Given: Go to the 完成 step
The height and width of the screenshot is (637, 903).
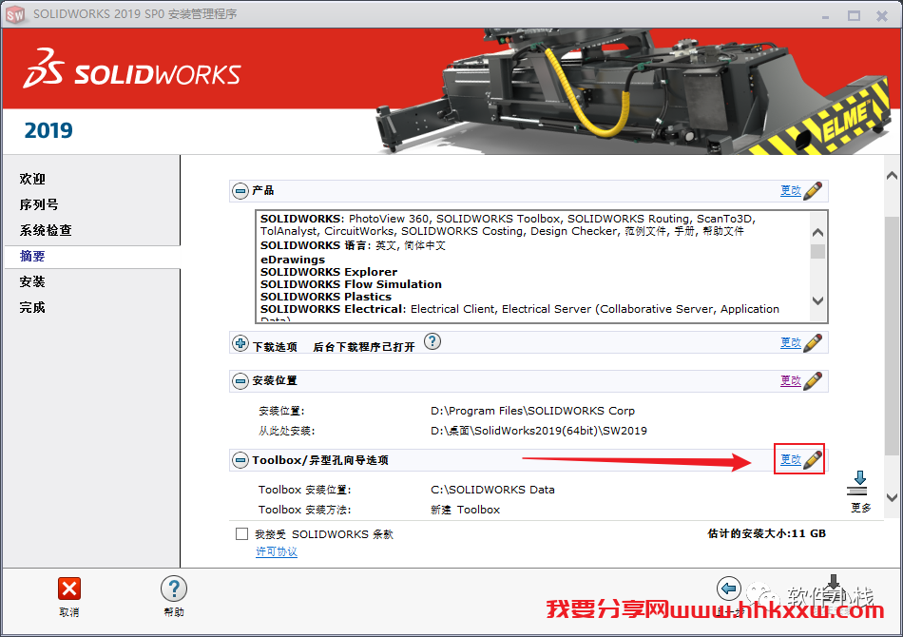Looking at the screenshot, I should pyautogui.click(x=32, y=307).
